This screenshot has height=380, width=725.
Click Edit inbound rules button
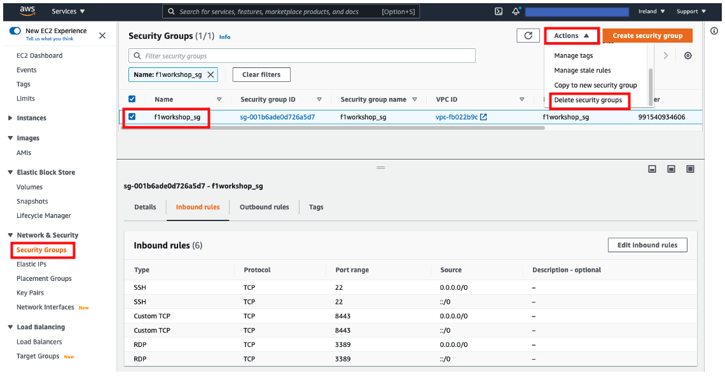click(647, 245)
